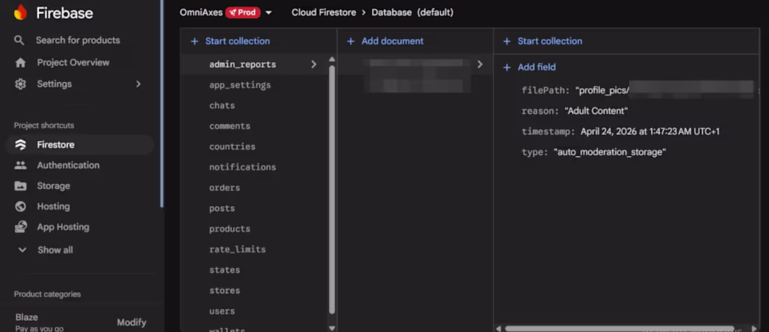Screen dimensions: 769x332
Task: Click Show all products
Action: pos(55,250)
